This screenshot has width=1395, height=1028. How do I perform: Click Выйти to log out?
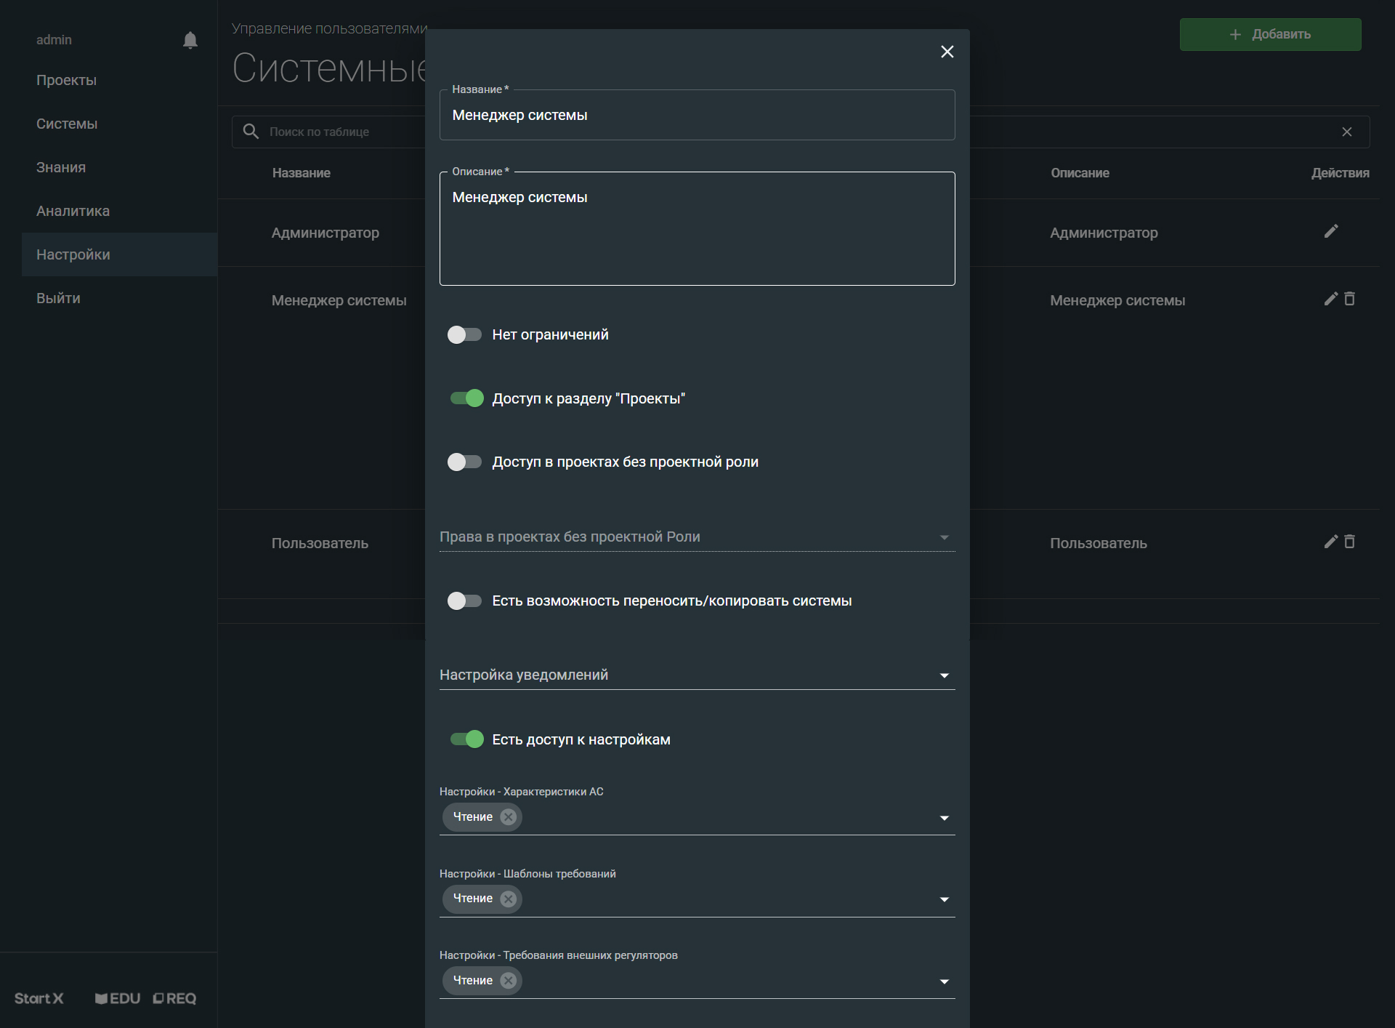[58, 298]
